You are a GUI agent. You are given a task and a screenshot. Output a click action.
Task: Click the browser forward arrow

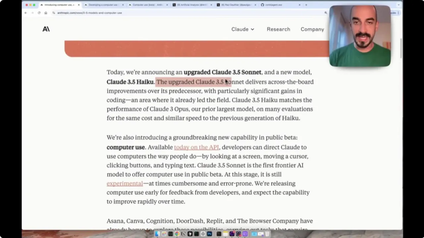pyautogui.click(x=32, y=13)
